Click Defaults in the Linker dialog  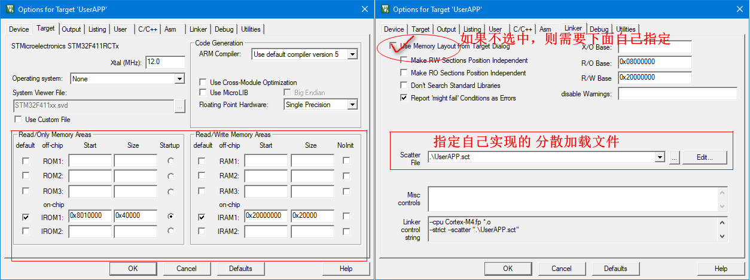615,269
